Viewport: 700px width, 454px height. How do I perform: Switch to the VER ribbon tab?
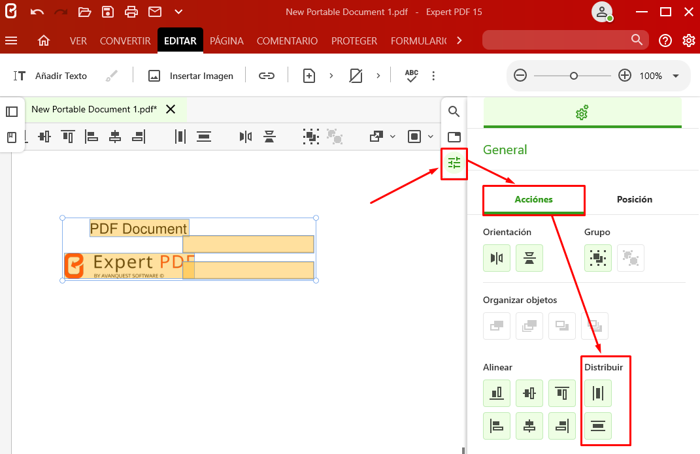pos(78,41)
